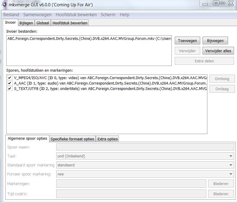The height and width of the screenshot is (203, 237).
Task: Open the Bestand menu
Action: pyautogui.click(x=11, y=15)
